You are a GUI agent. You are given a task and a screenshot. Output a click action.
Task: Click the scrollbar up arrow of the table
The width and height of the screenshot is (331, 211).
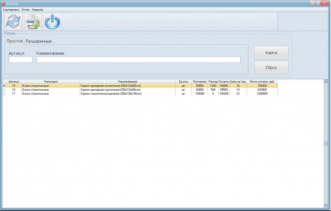click(326, 82)
